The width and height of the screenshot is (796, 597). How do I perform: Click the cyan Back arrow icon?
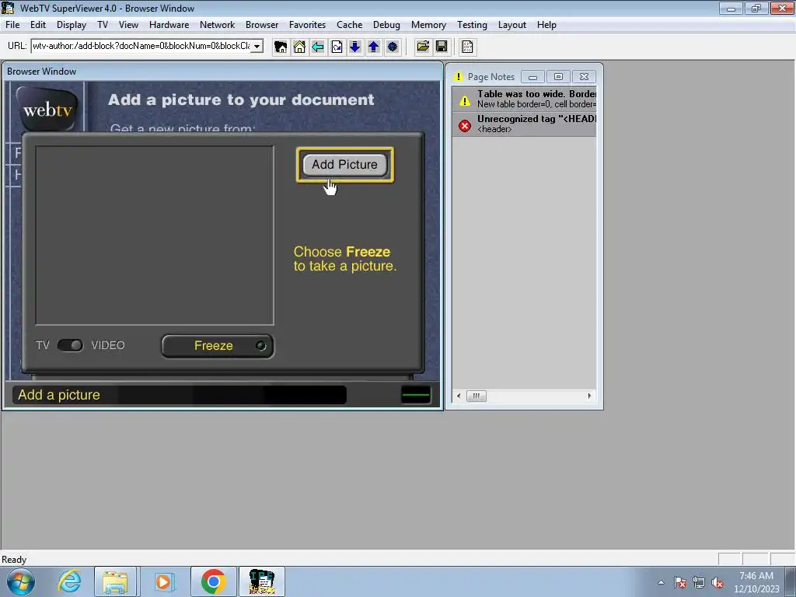coord(318,47)
